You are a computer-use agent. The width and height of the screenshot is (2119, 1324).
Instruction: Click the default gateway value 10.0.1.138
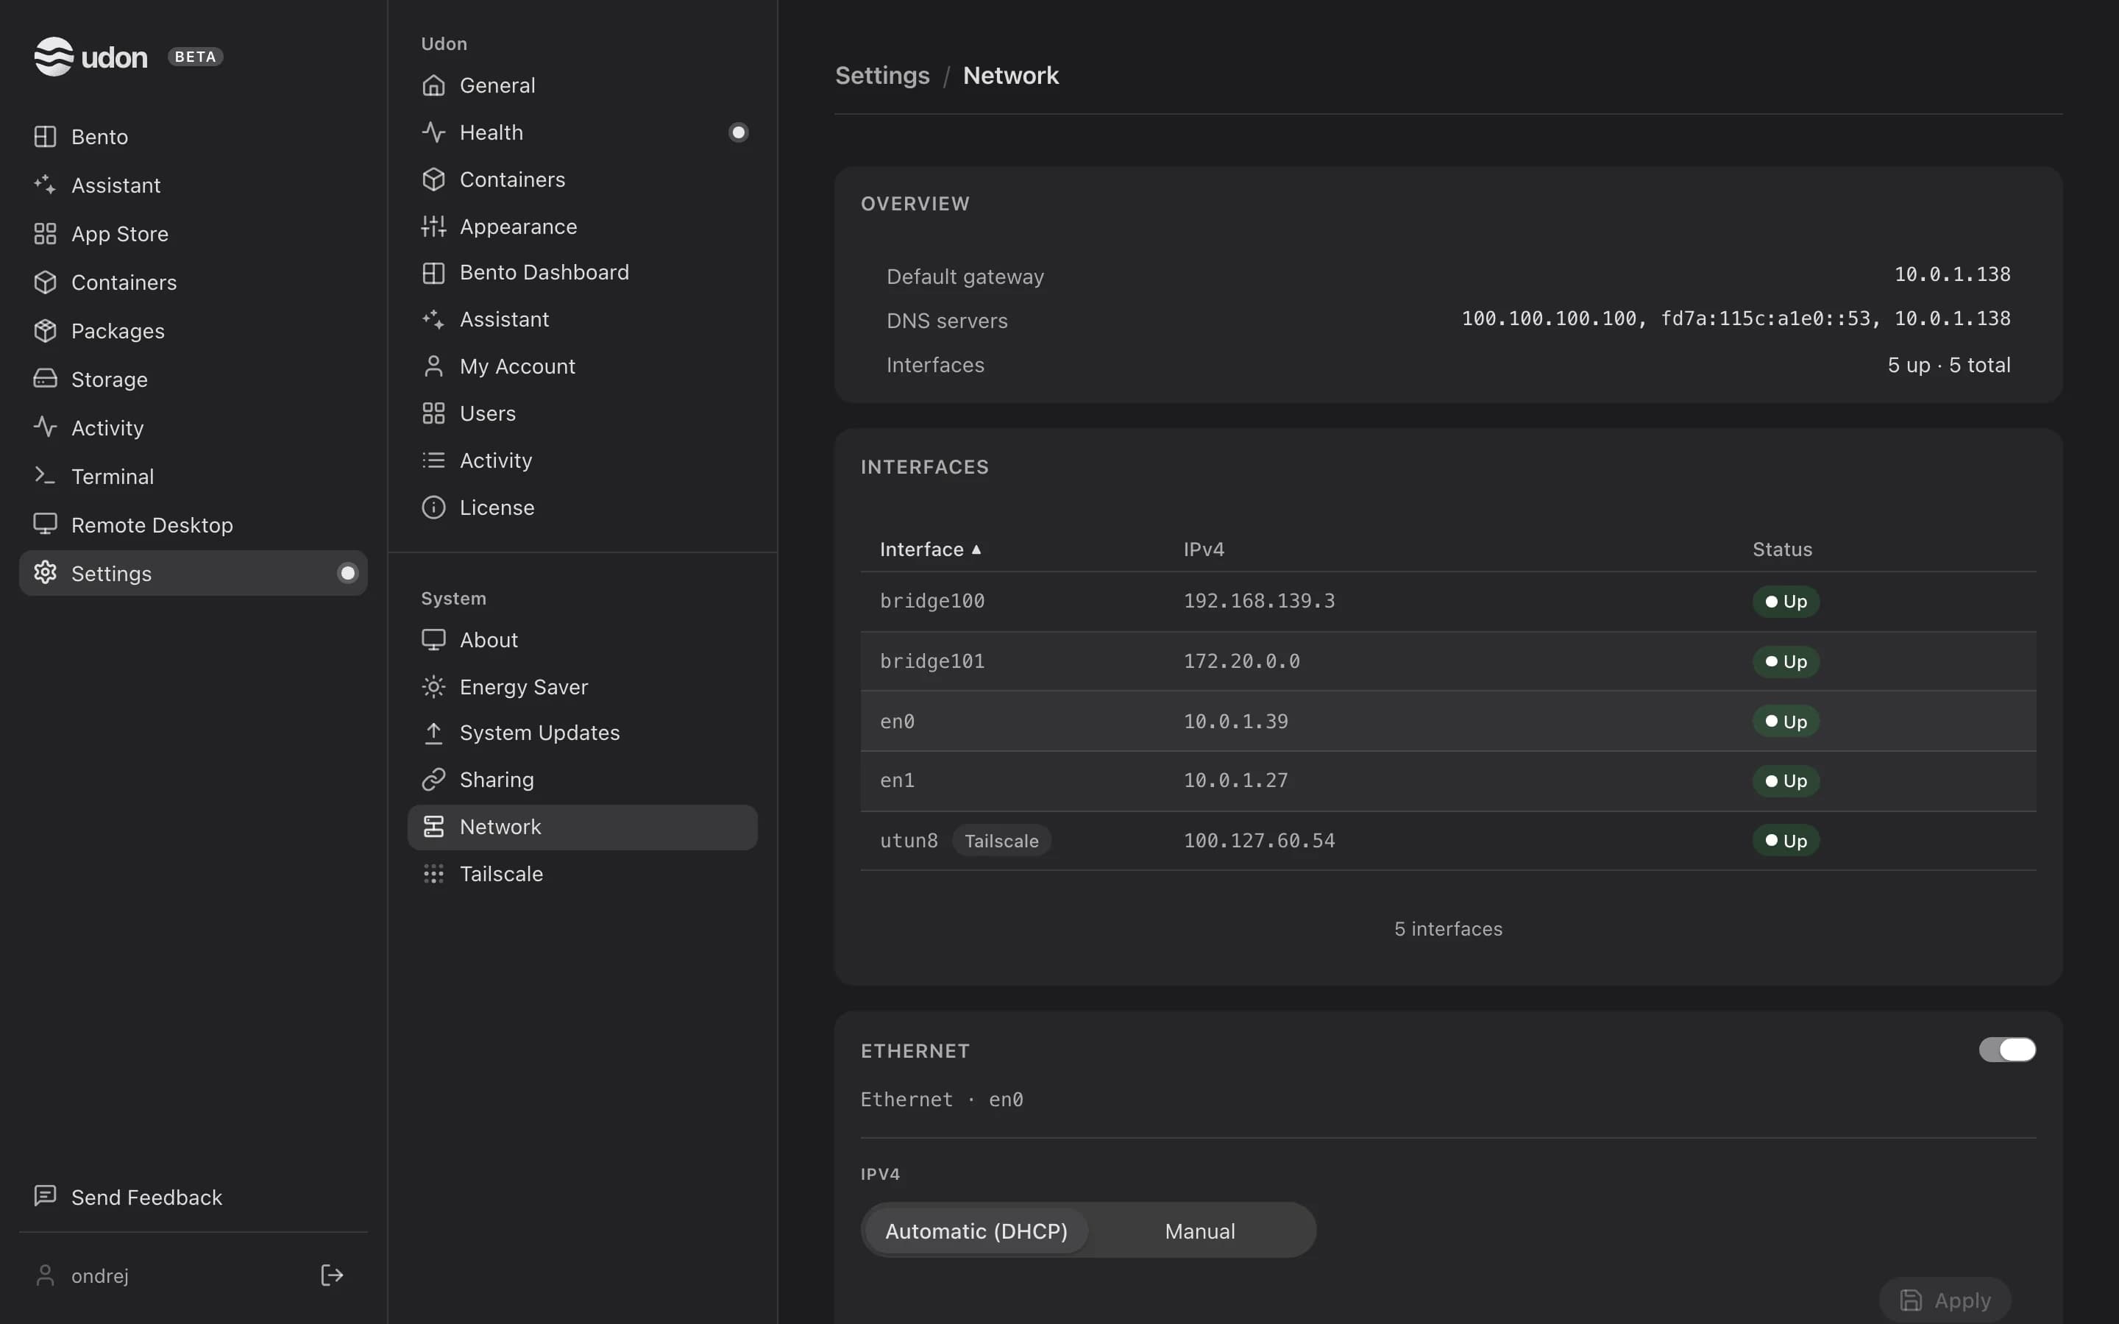[x=1952, y=274]
